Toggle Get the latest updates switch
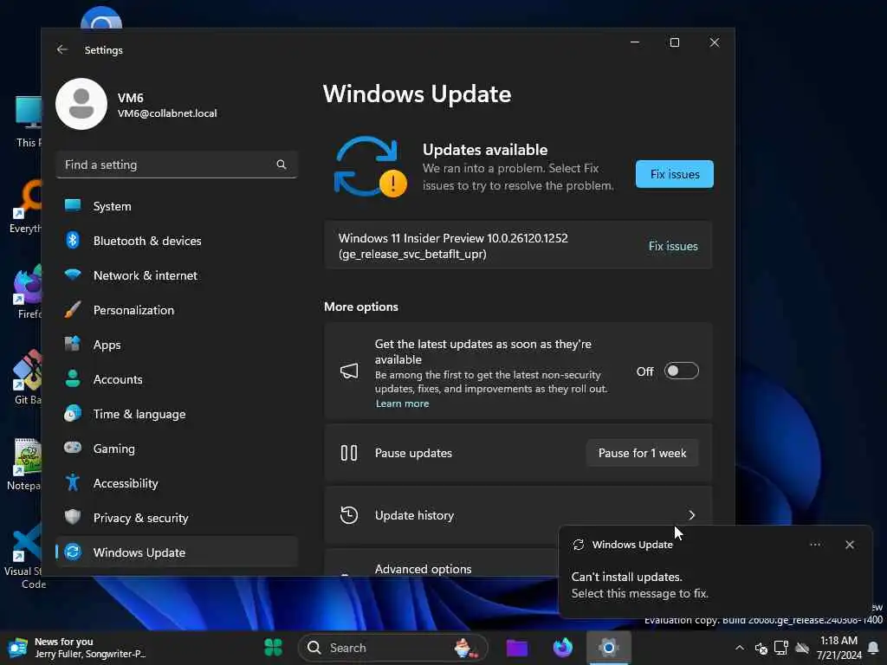Image resolution: width=887 pixels, height=665 pixels. pyautogui.click(x=681, y=371)
